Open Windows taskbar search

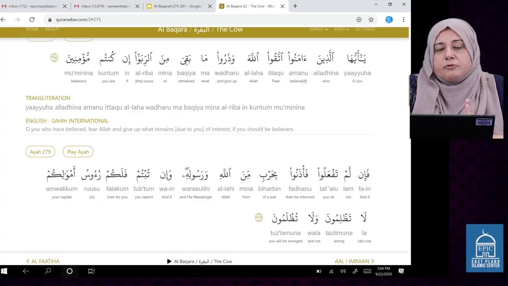point(48,271)
